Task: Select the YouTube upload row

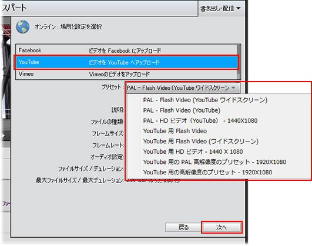Action: (126, 62)
